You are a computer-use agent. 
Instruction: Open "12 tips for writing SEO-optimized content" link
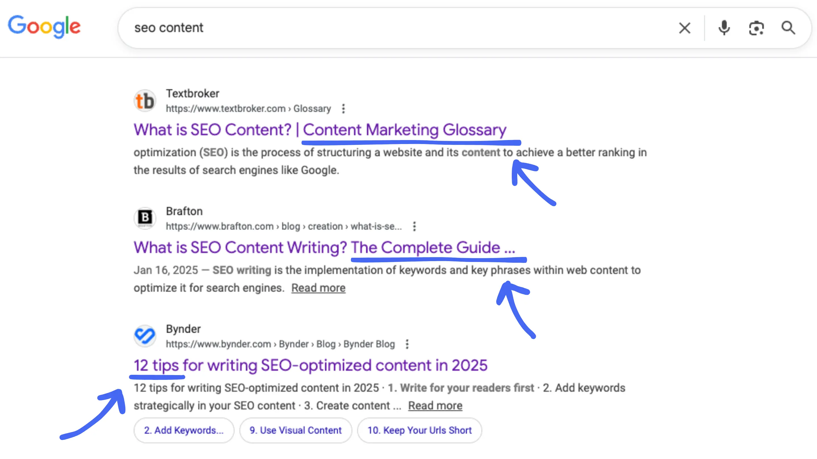tap(310, 365)
